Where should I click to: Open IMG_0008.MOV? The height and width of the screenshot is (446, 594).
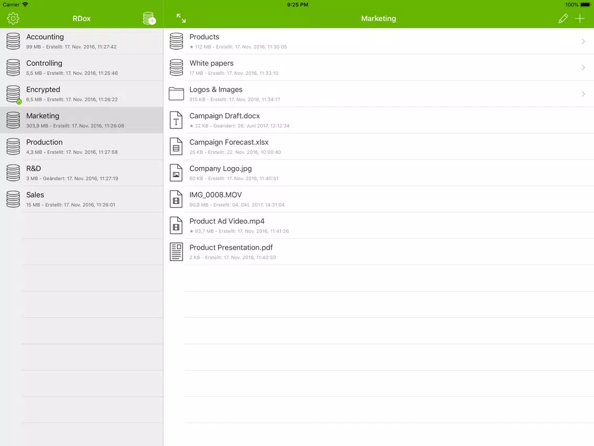click(379, 199)
